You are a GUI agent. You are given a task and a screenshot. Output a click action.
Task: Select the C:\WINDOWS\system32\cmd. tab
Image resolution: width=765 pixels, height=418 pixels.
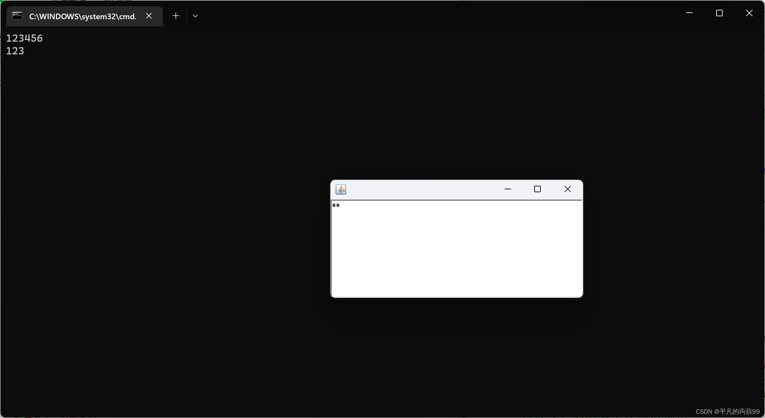(x=83, y=16)
